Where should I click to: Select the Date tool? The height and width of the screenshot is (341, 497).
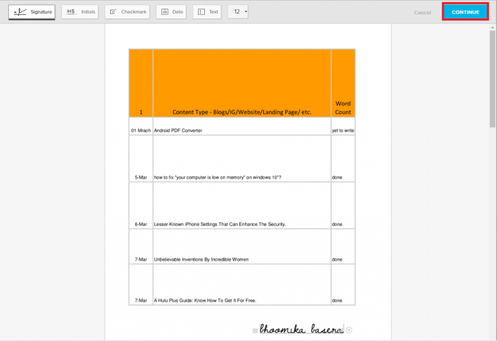[x=171, y=12]
